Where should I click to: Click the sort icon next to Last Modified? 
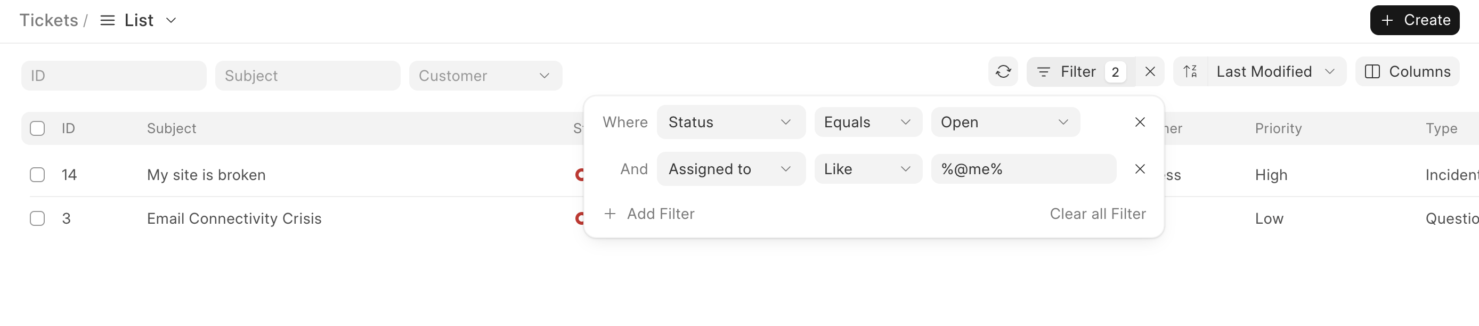tap(1190, 72)
